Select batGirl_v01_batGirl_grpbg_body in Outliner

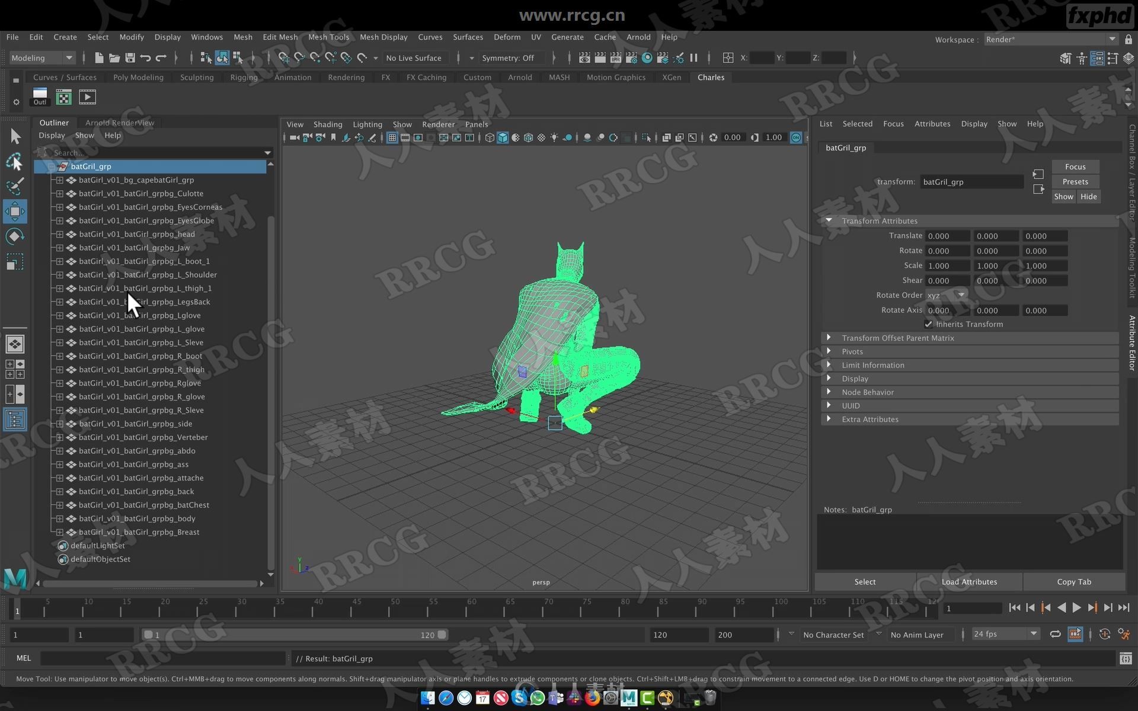tap(137, 518)
